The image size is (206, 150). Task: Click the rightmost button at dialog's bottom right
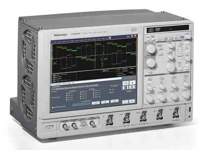tap(133, 101)
